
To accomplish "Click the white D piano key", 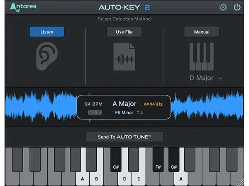I will click(124, 179).
